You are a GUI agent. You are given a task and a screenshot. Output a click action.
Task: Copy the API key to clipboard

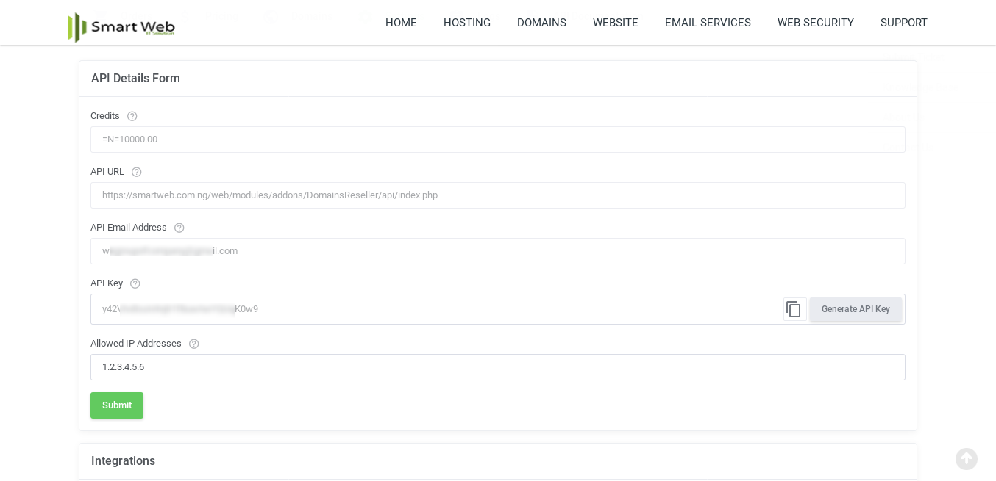tap(794, 309)
